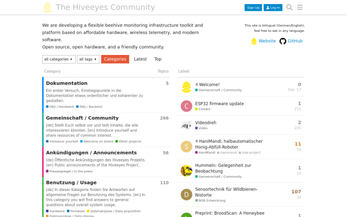
Task: Open the ESP32 firmware update topic
Action: pyautogui.click(x=219, y=104)
